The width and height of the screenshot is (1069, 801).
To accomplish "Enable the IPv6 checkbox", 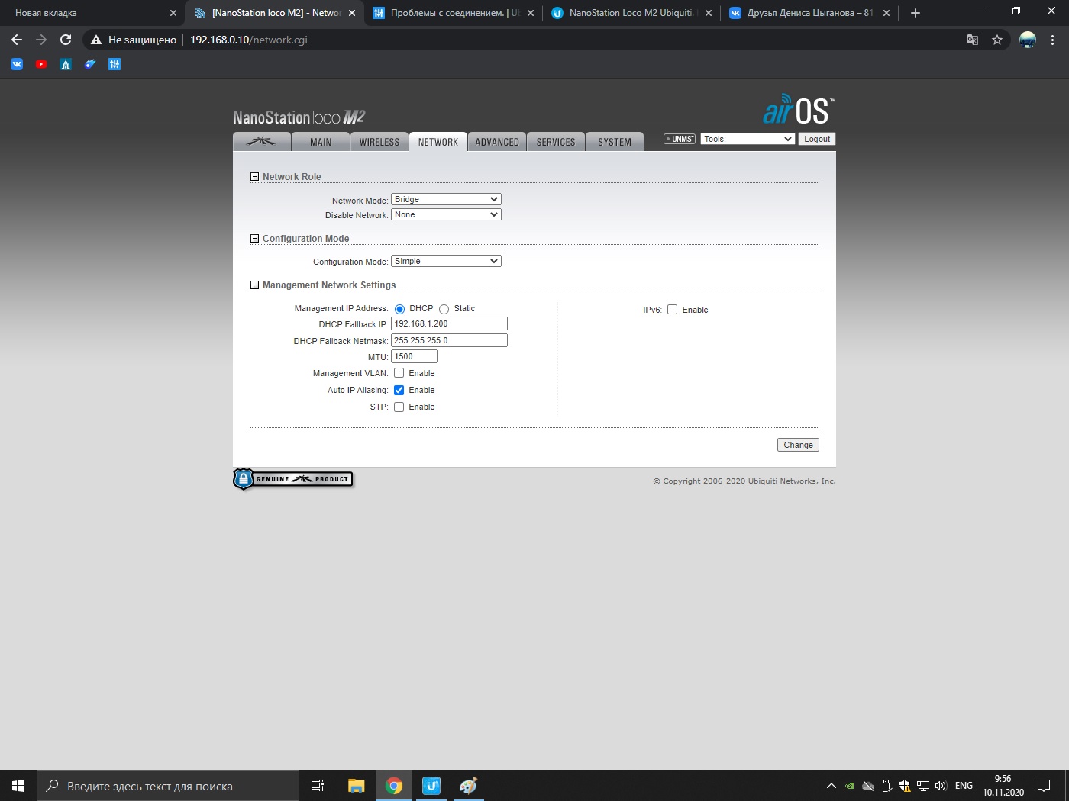I will (672, 310).
